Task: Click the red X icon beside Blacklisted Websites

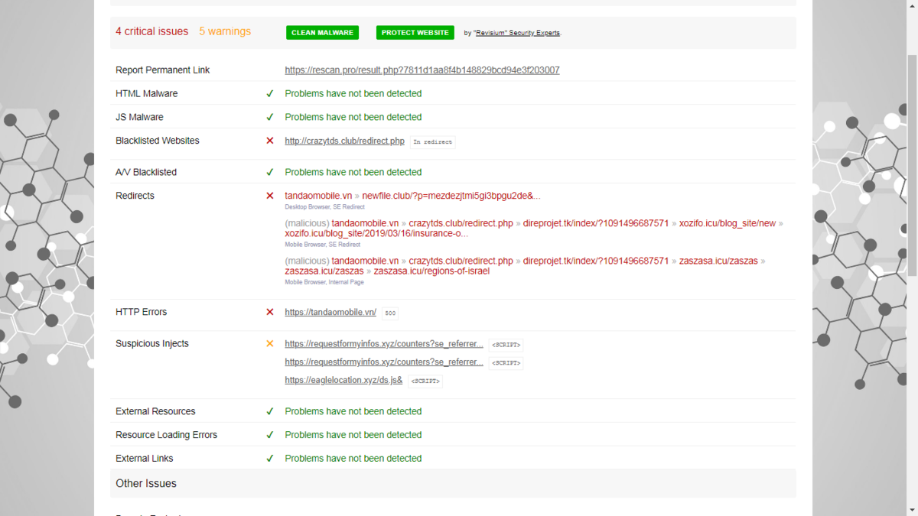Action: (x=269, y=141)
